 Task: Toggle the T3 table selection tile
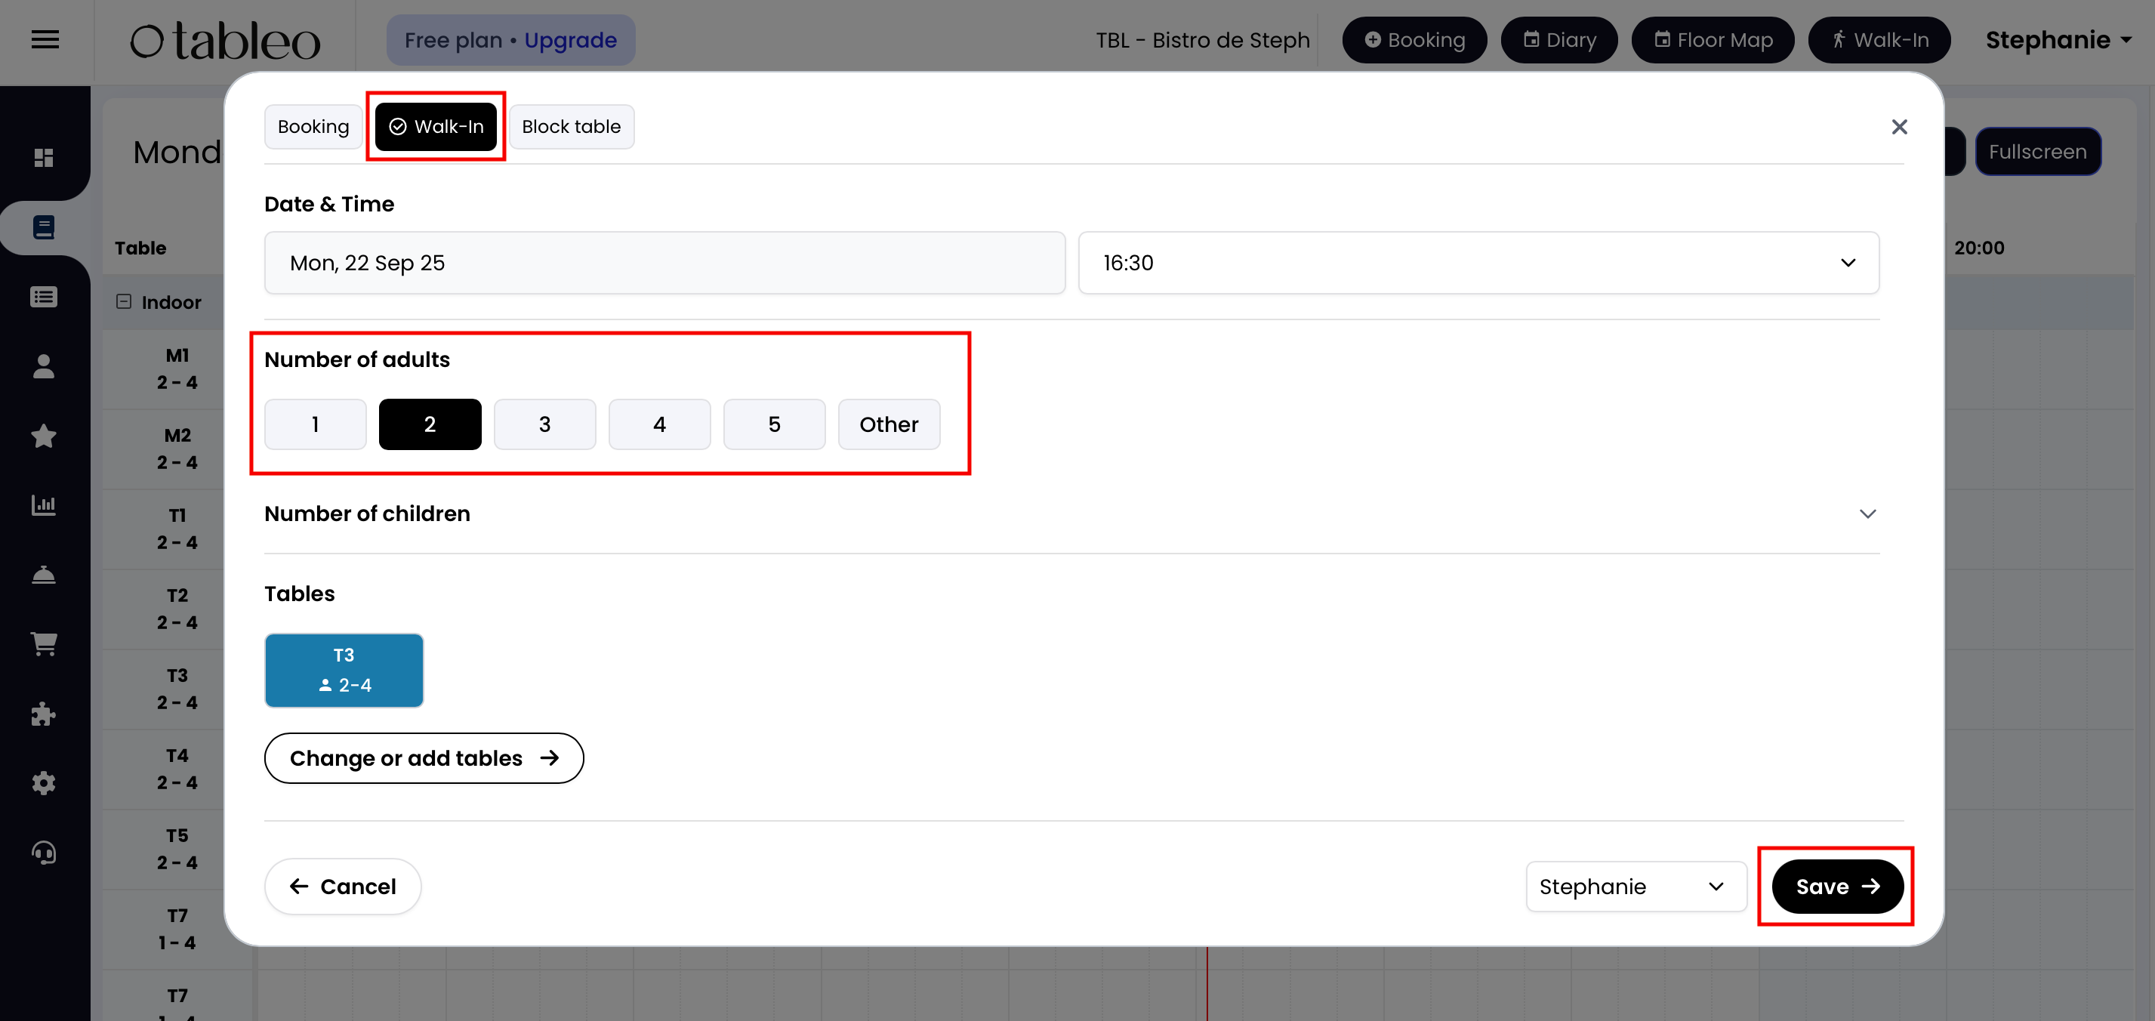tap(344, 670)
